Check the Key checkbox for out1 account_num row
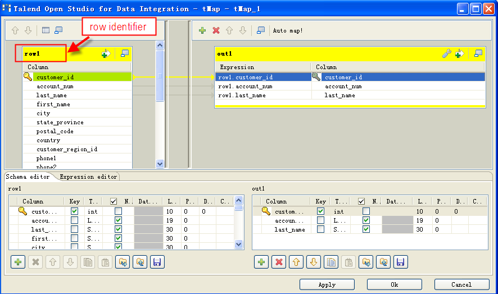 click(320, 220)
